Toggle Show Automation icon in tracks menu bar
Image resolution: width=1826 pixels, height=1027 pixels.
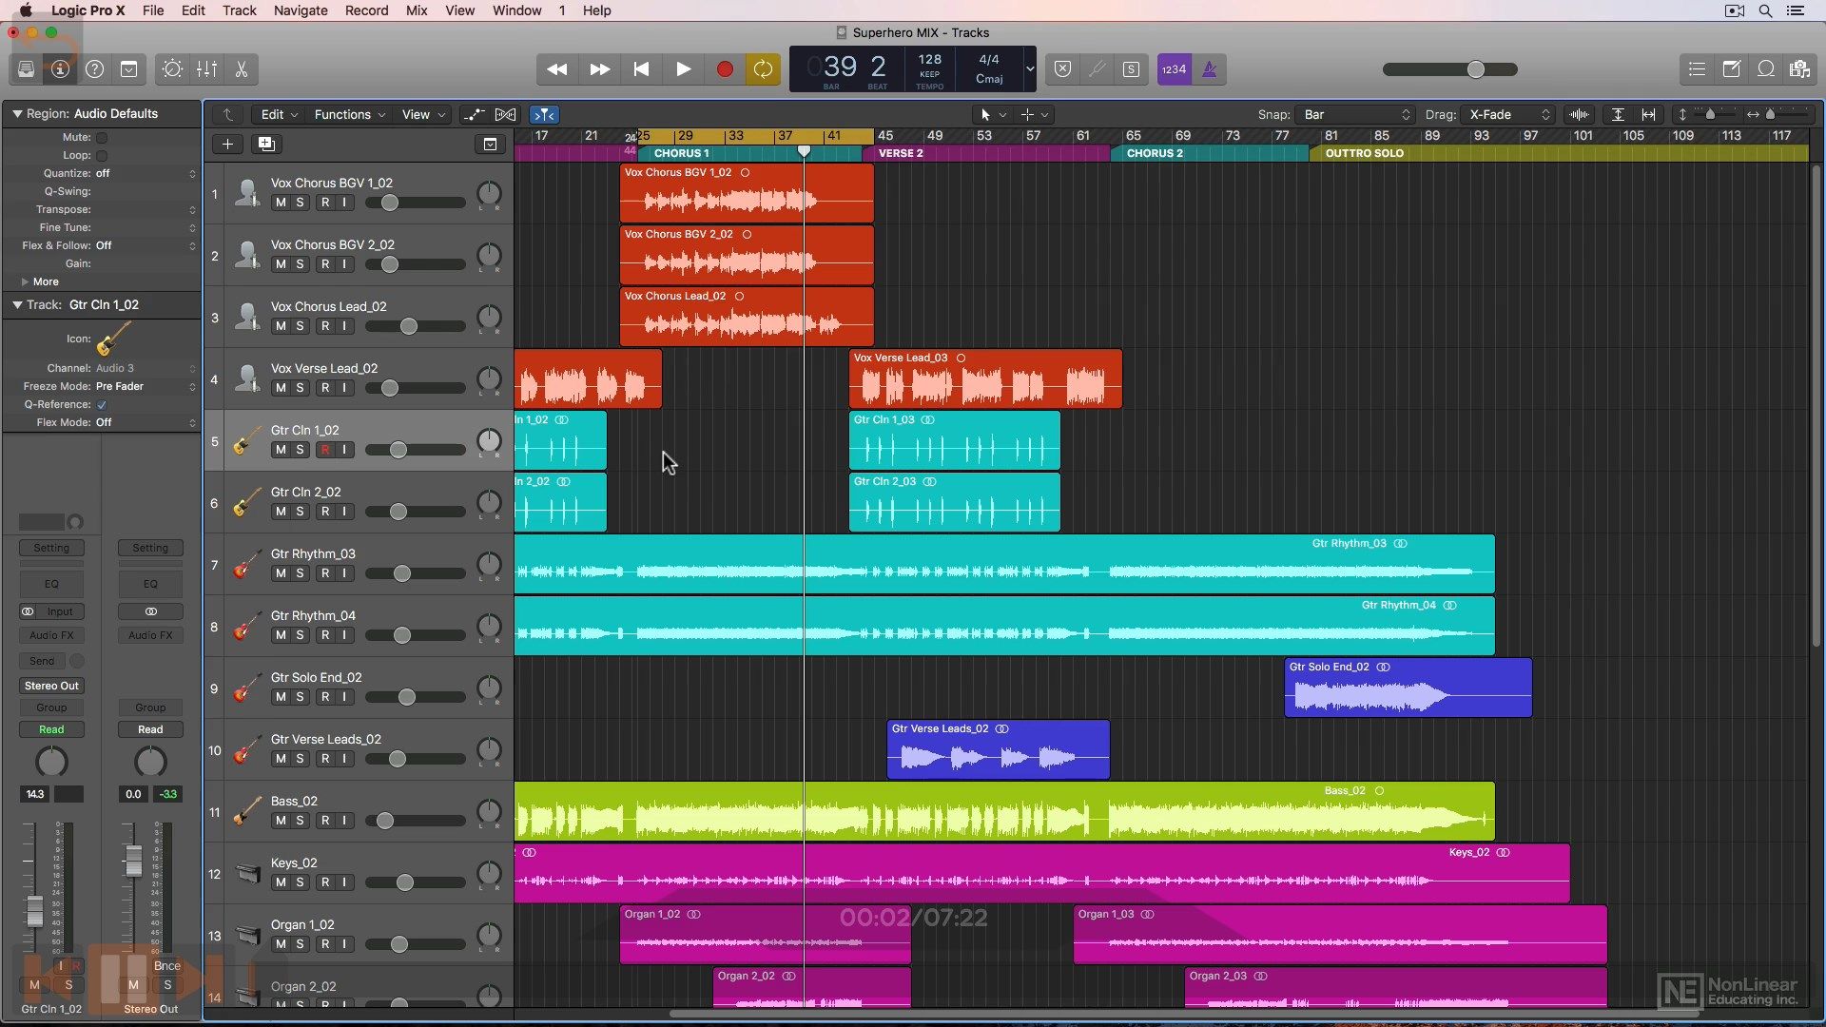click(474, 115)
